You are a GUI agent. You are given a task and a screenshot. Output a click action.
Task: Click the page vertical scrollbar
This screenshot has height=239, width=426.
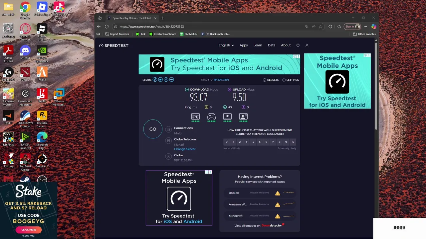376,86
